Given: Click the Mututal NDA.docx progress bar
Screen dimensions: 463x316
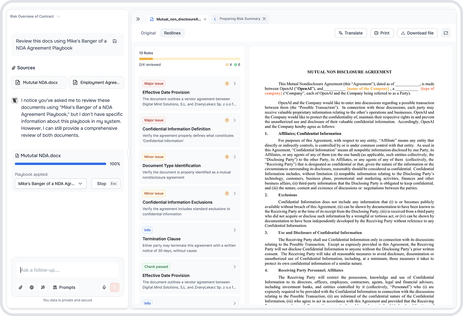Looking at the screenshot, I should point(60,164).
